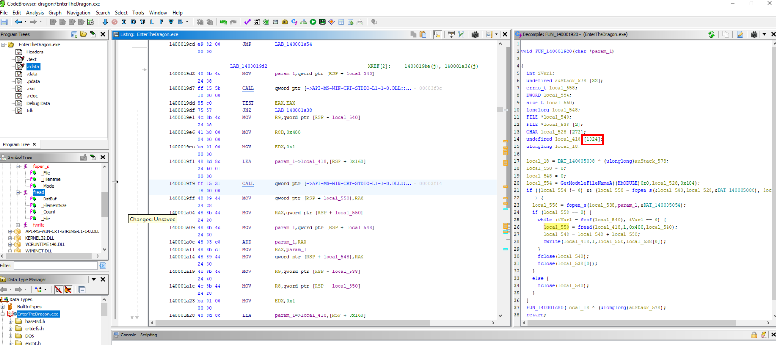Click the Decompile horizontal scrollbar
776x345 pixels.
click(x=645, y=323)
